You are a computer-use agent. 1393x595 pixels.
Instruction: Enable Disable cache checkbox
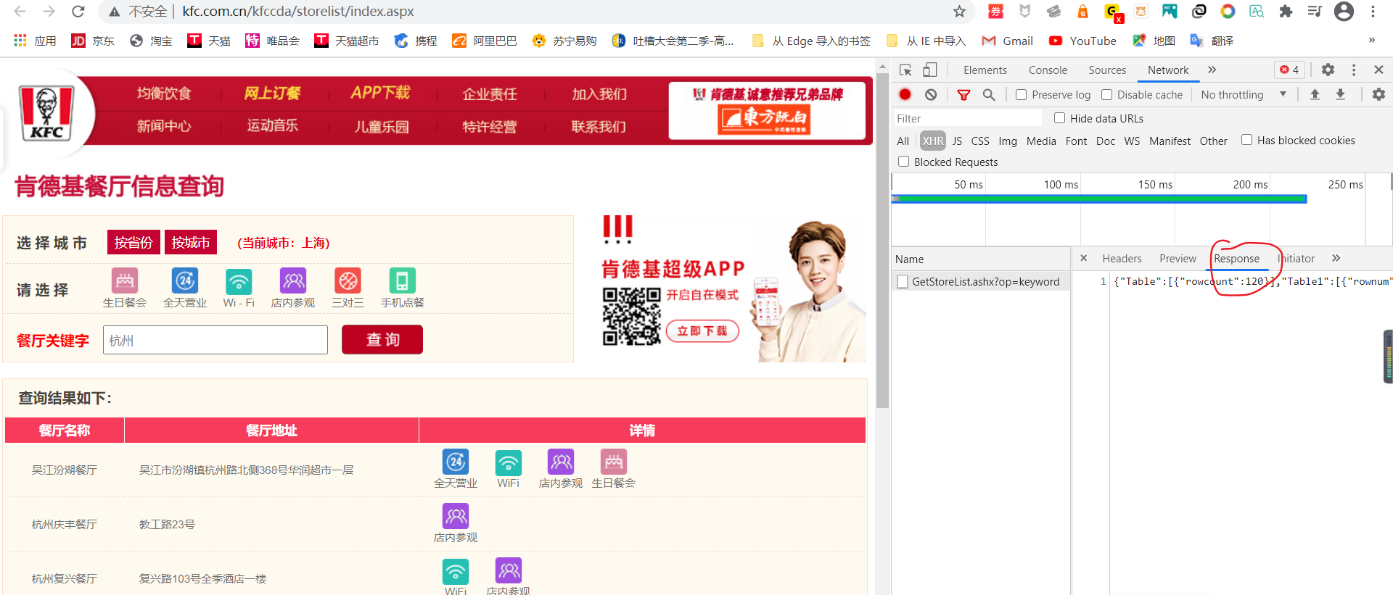pos(1106,94)
